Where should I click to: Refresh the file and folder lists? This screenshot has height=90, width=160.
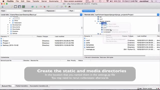tap(32, 7)
